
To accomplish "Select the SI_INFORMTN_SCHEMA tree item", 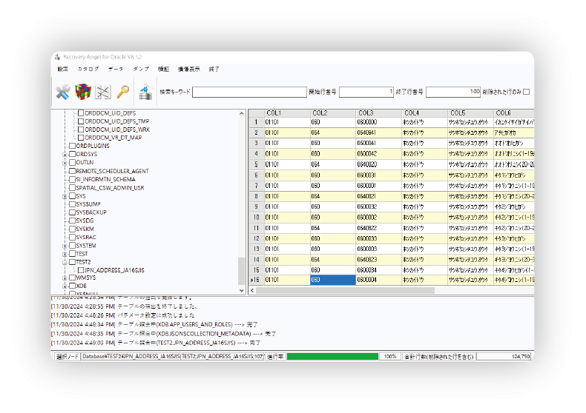I will pyautogui.click(x=106, y=179).
